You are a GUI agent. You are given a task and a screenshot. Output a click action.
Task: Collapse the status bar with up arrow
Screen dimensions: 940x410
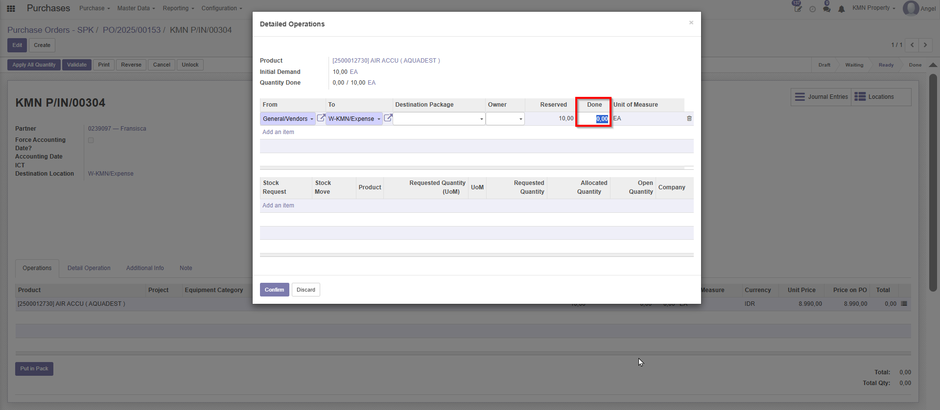933,65
